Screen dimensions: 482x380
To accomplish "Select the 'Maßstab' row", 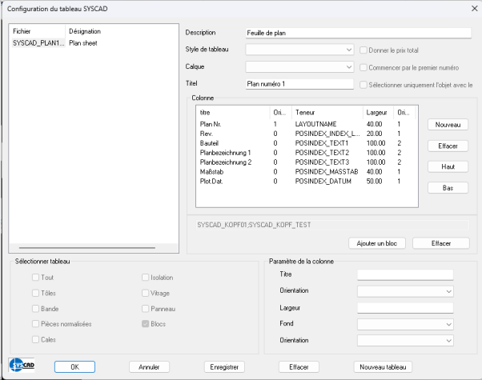I will pyautogui.click(x=306, y=172).
